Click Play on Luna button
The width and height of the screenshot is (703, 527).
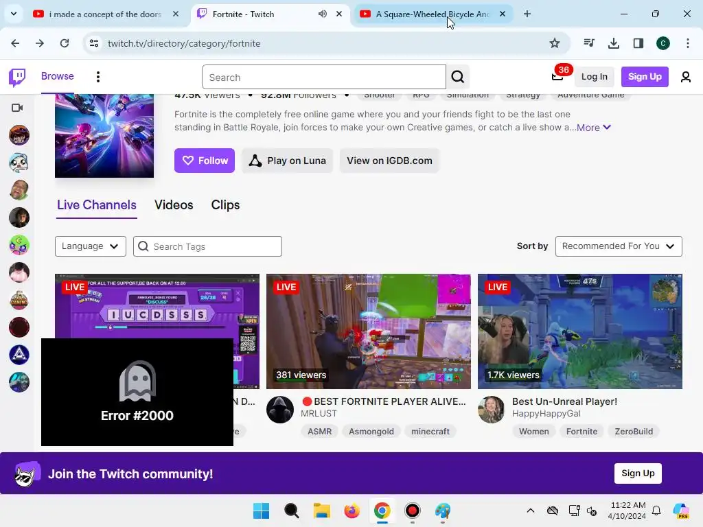pyautogui.click(x=288, y=161)
